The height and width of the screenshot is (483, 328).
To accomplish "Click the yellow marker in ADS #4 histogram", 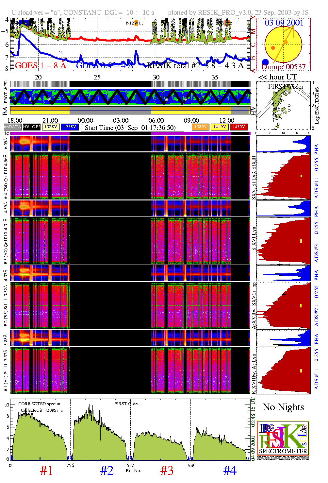I will pyautogui.click(x=301, y=176).
